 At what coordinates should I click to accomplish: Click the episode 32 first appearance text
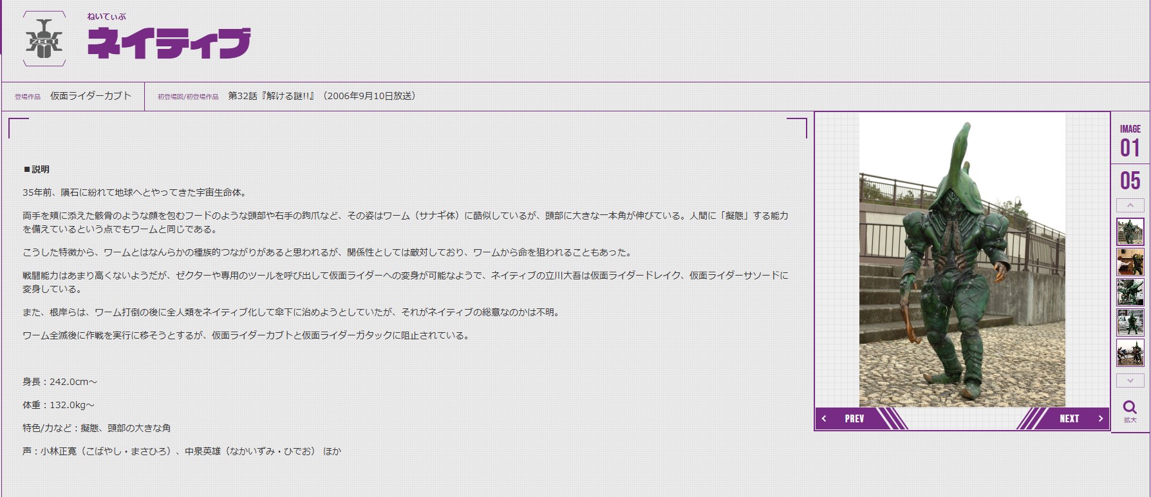click(322, 96)
